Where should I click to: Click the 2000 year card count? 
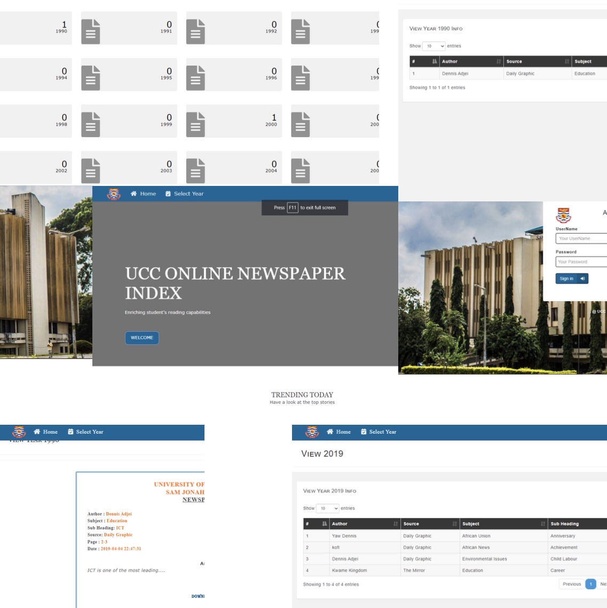coord(273,118)
